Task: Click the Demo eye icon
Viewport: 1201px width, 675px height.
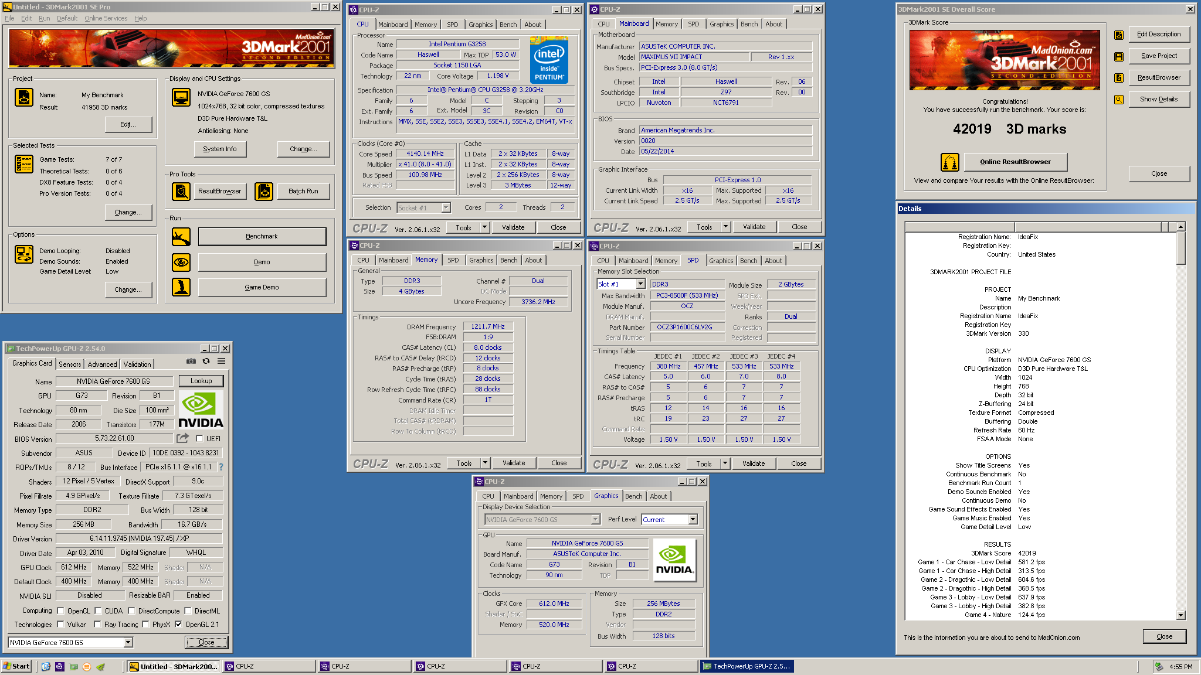Action: click(181, 262)
